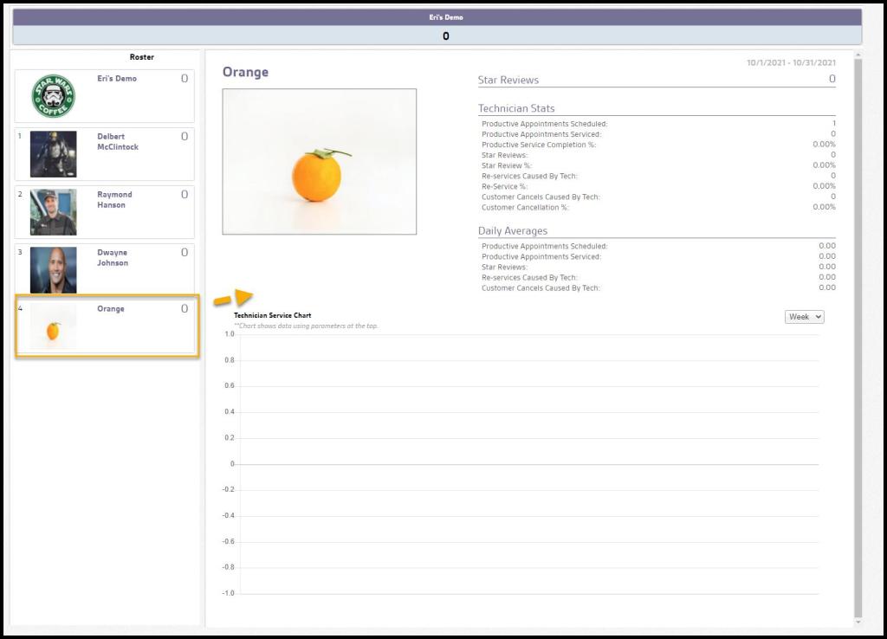Choose Delbert McClintock name in roster
Screen dimensions: 887x639
coord(117,142)
